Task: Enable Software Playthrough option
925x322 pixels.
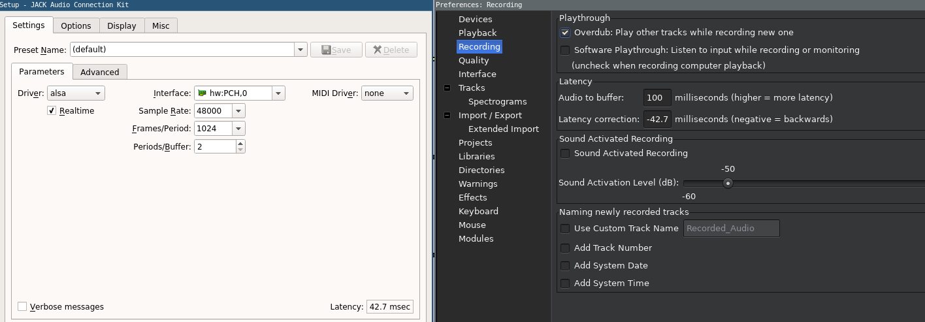Action: click(x=565, y=50)
